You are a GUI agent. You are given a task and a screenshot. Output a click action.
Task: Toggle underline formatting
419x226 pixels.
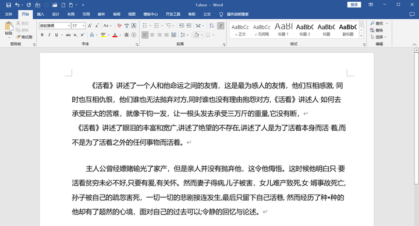(56, 35)
